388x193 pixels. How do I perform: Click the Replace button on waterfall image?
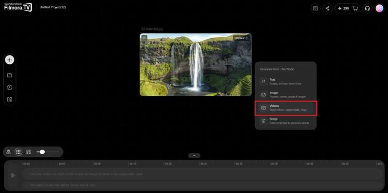[x=241, y=38]
